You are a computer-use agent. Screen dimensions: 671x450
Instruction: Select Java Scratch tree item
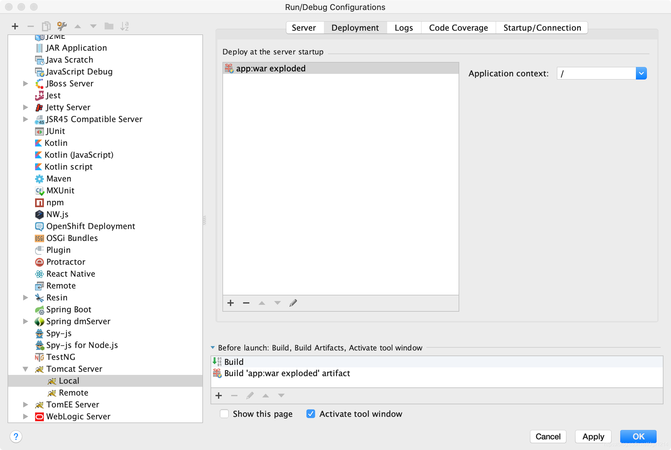[105, 60]
